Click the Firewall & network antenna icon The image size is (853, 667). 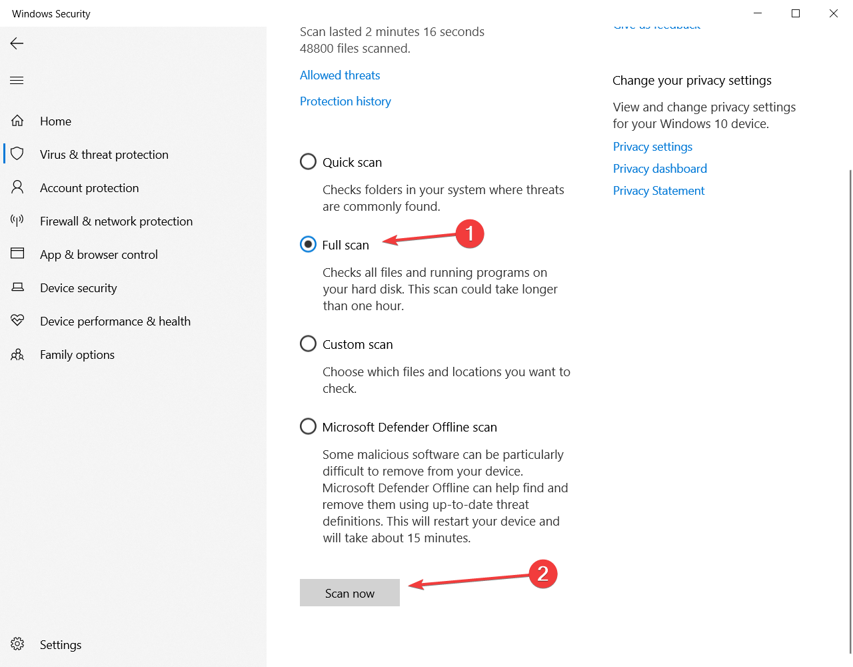click(x=17, y=221)
